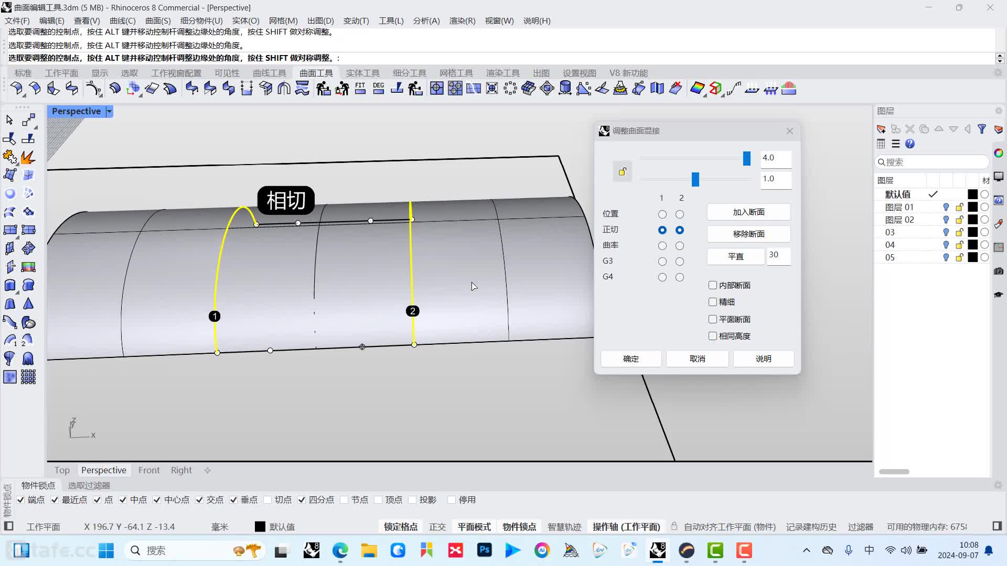This screenshot has width=1007, height=566.
Task: Enable the 相同高度 checkbox
Action: [713, 336]
